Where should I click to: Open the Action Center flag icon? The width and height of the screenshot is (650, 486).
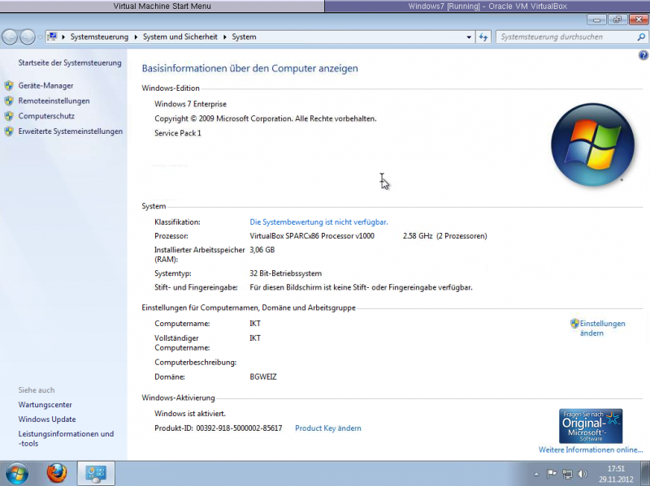point(552,474)
